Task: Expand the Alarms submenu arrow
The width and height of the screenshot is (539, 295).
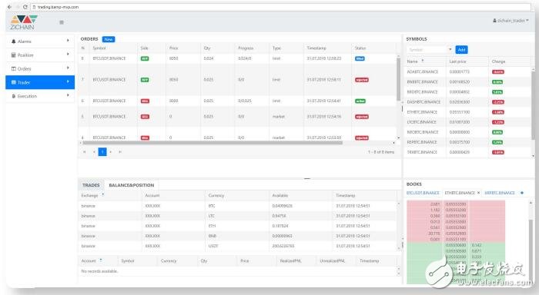Action: point(68,41)
